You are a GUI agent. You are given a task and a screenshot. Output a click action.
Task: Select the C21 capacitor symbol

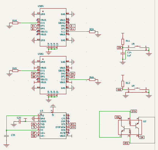pos(6,136)
